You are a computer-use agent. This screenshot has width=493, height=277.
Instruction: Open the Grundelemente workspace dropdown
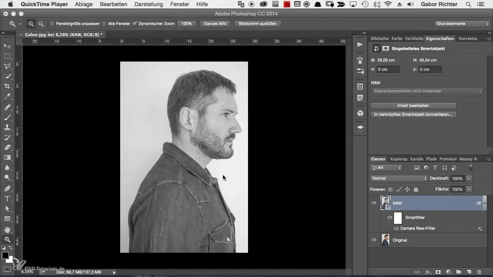coord(462,24)
